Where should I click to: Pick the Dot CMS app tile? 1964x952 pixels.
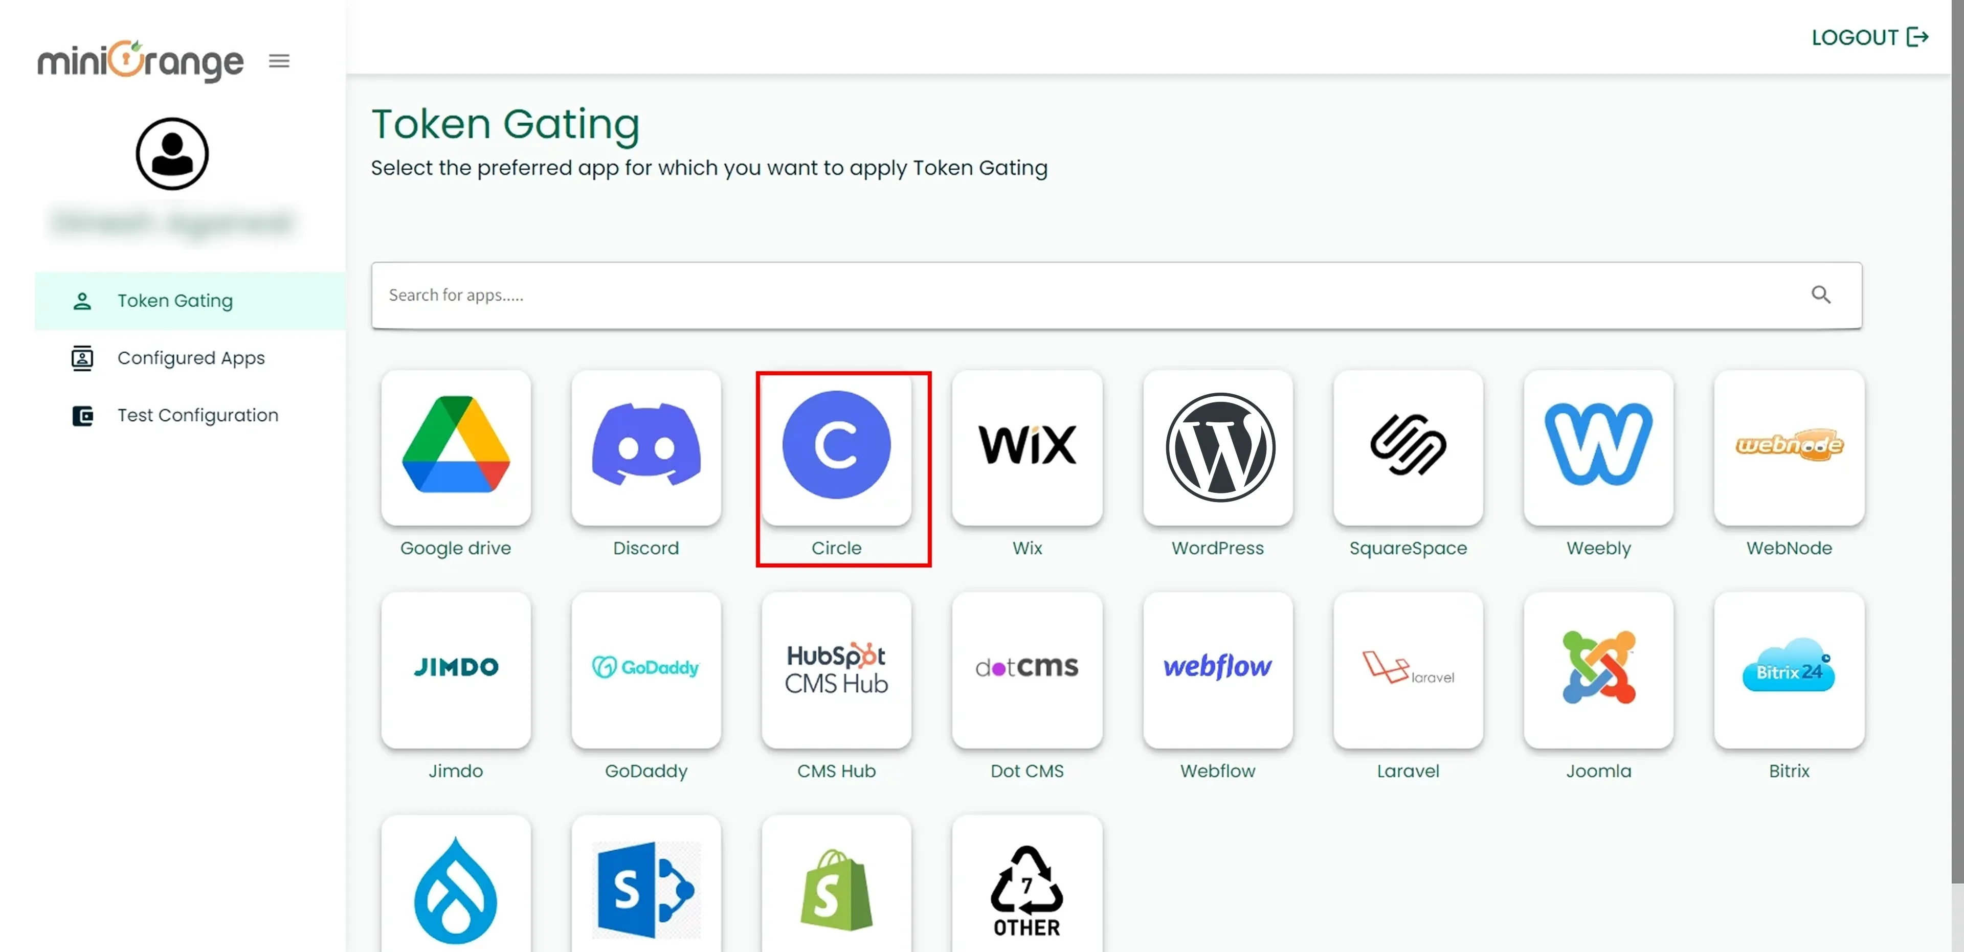click(x=1027, y=670)
